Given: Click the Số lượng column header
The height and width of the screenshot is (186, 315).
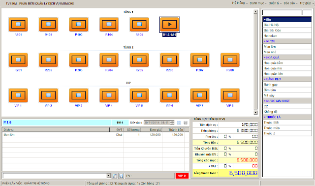Looking at the screenshot, I should [132, 130].
